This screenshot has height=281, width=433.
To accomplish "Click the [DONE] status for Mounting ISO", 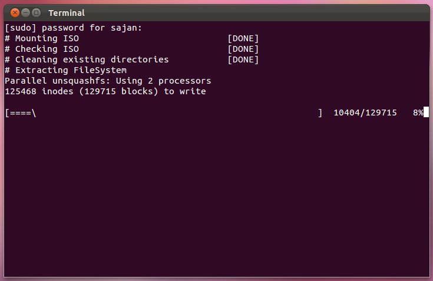I will [x=243, y=38].
